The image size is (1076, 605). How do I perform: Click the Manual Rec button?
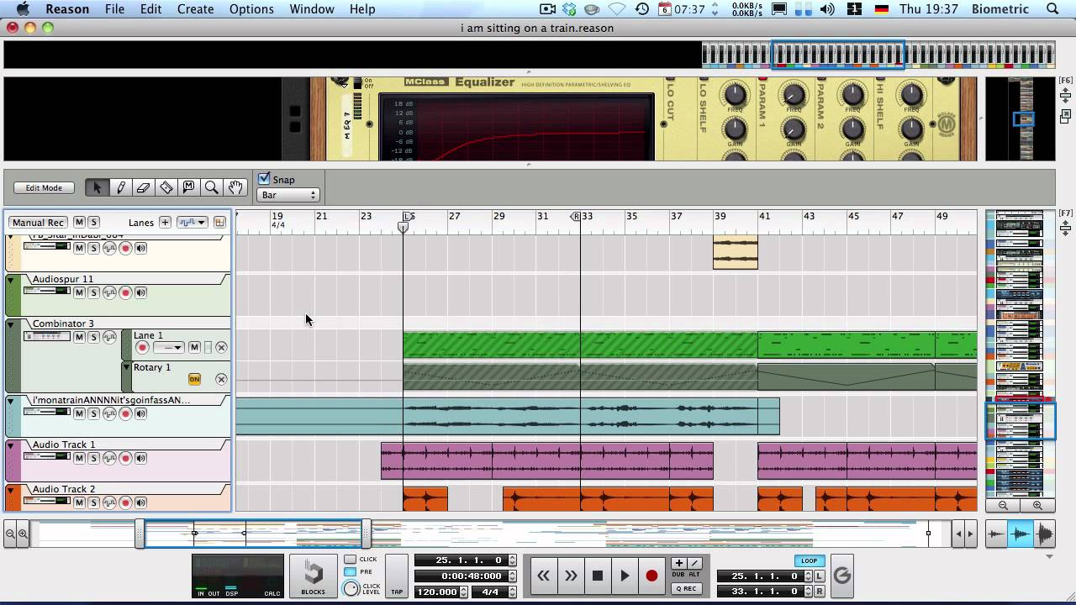(x=38, y=223)
